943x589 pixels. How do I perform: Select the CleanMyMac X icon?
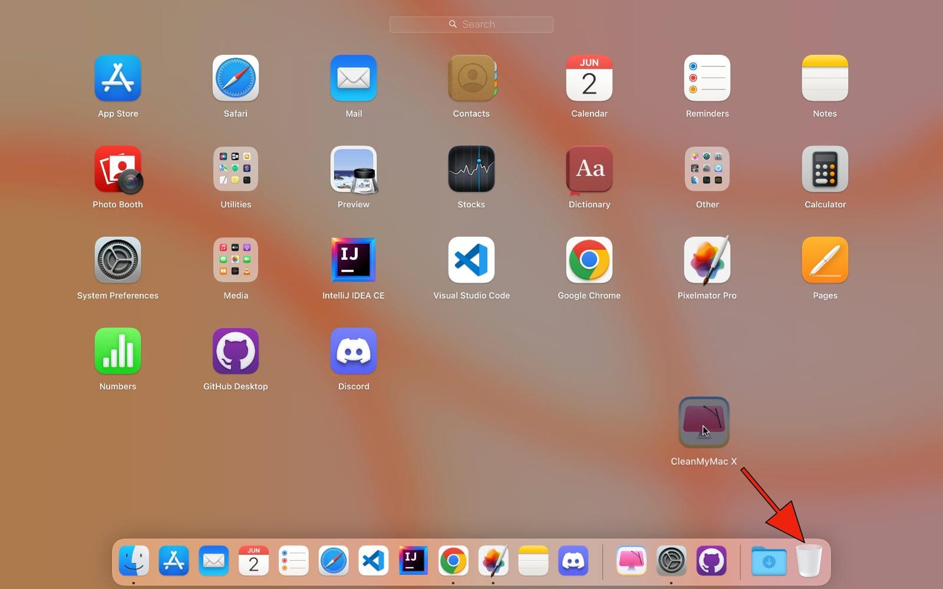coord(704,422)
